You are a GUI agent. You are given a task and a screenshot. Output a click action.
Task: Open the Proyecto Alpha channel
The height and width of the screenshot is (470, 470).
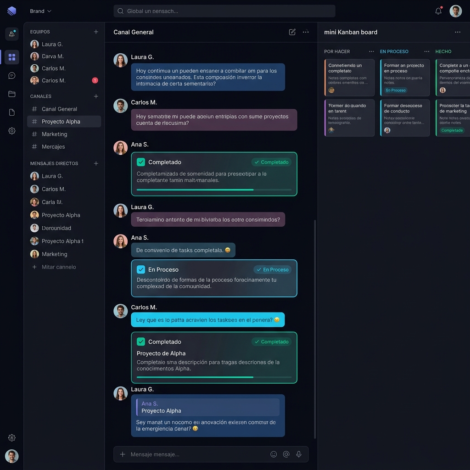[x=64, y=121]
